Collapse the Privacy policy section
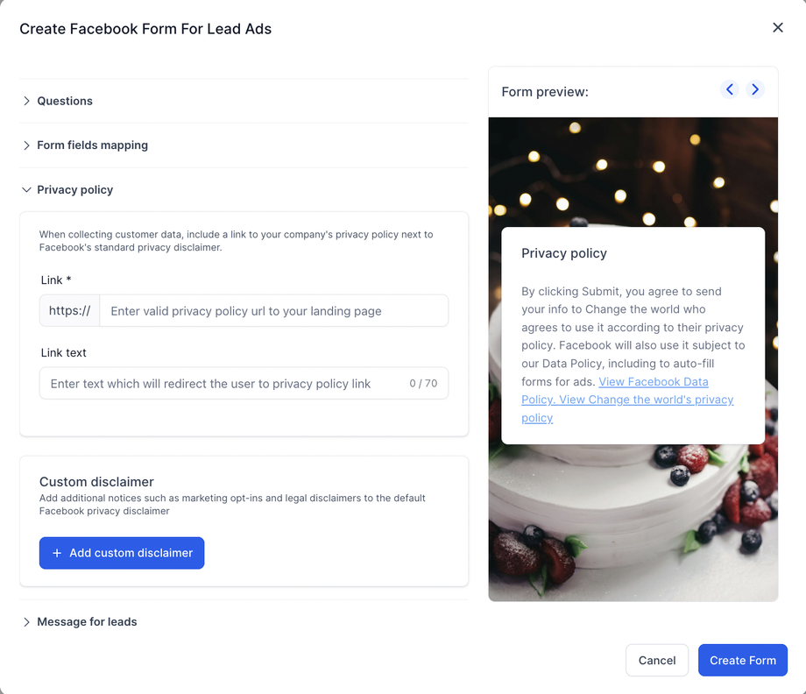Screen dimensions: 806x694 pos(74,190)
